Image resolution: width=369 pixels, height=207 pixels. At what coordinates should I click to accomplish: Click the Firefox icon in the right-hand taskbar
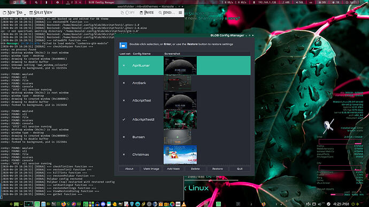[x=264, y=204]
